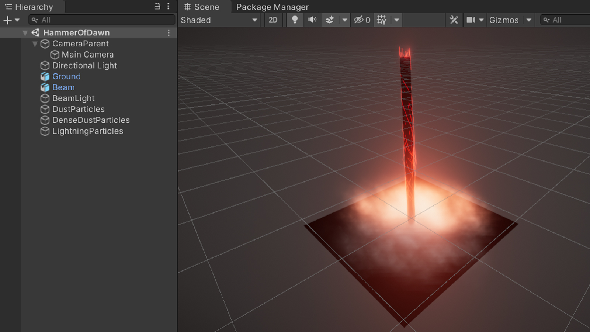The height and width of the screenshot is (332, 590).
Task: Switch to the Scene tab
Action: pyautogui.click(x=202, y=7)
